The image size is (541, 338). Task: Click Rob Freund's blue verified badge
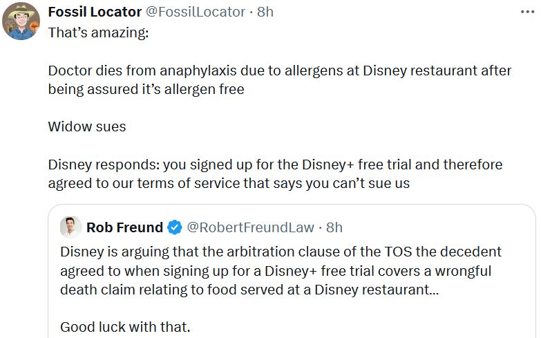coord(175,227)
